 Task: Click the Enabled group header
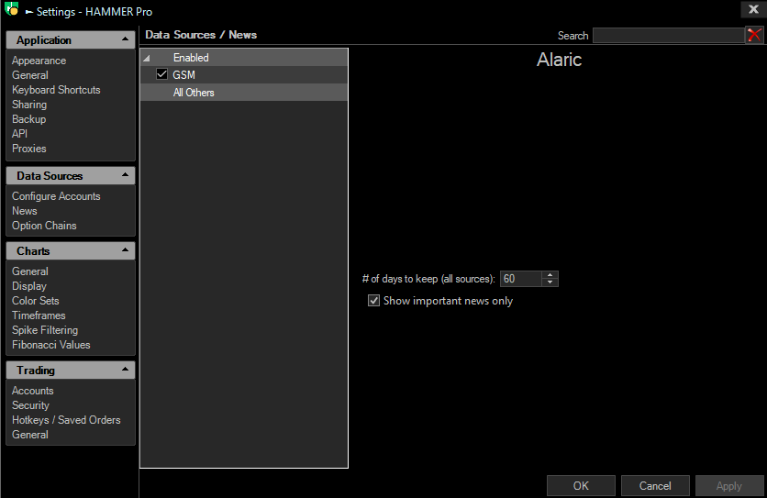click(244, 58)
